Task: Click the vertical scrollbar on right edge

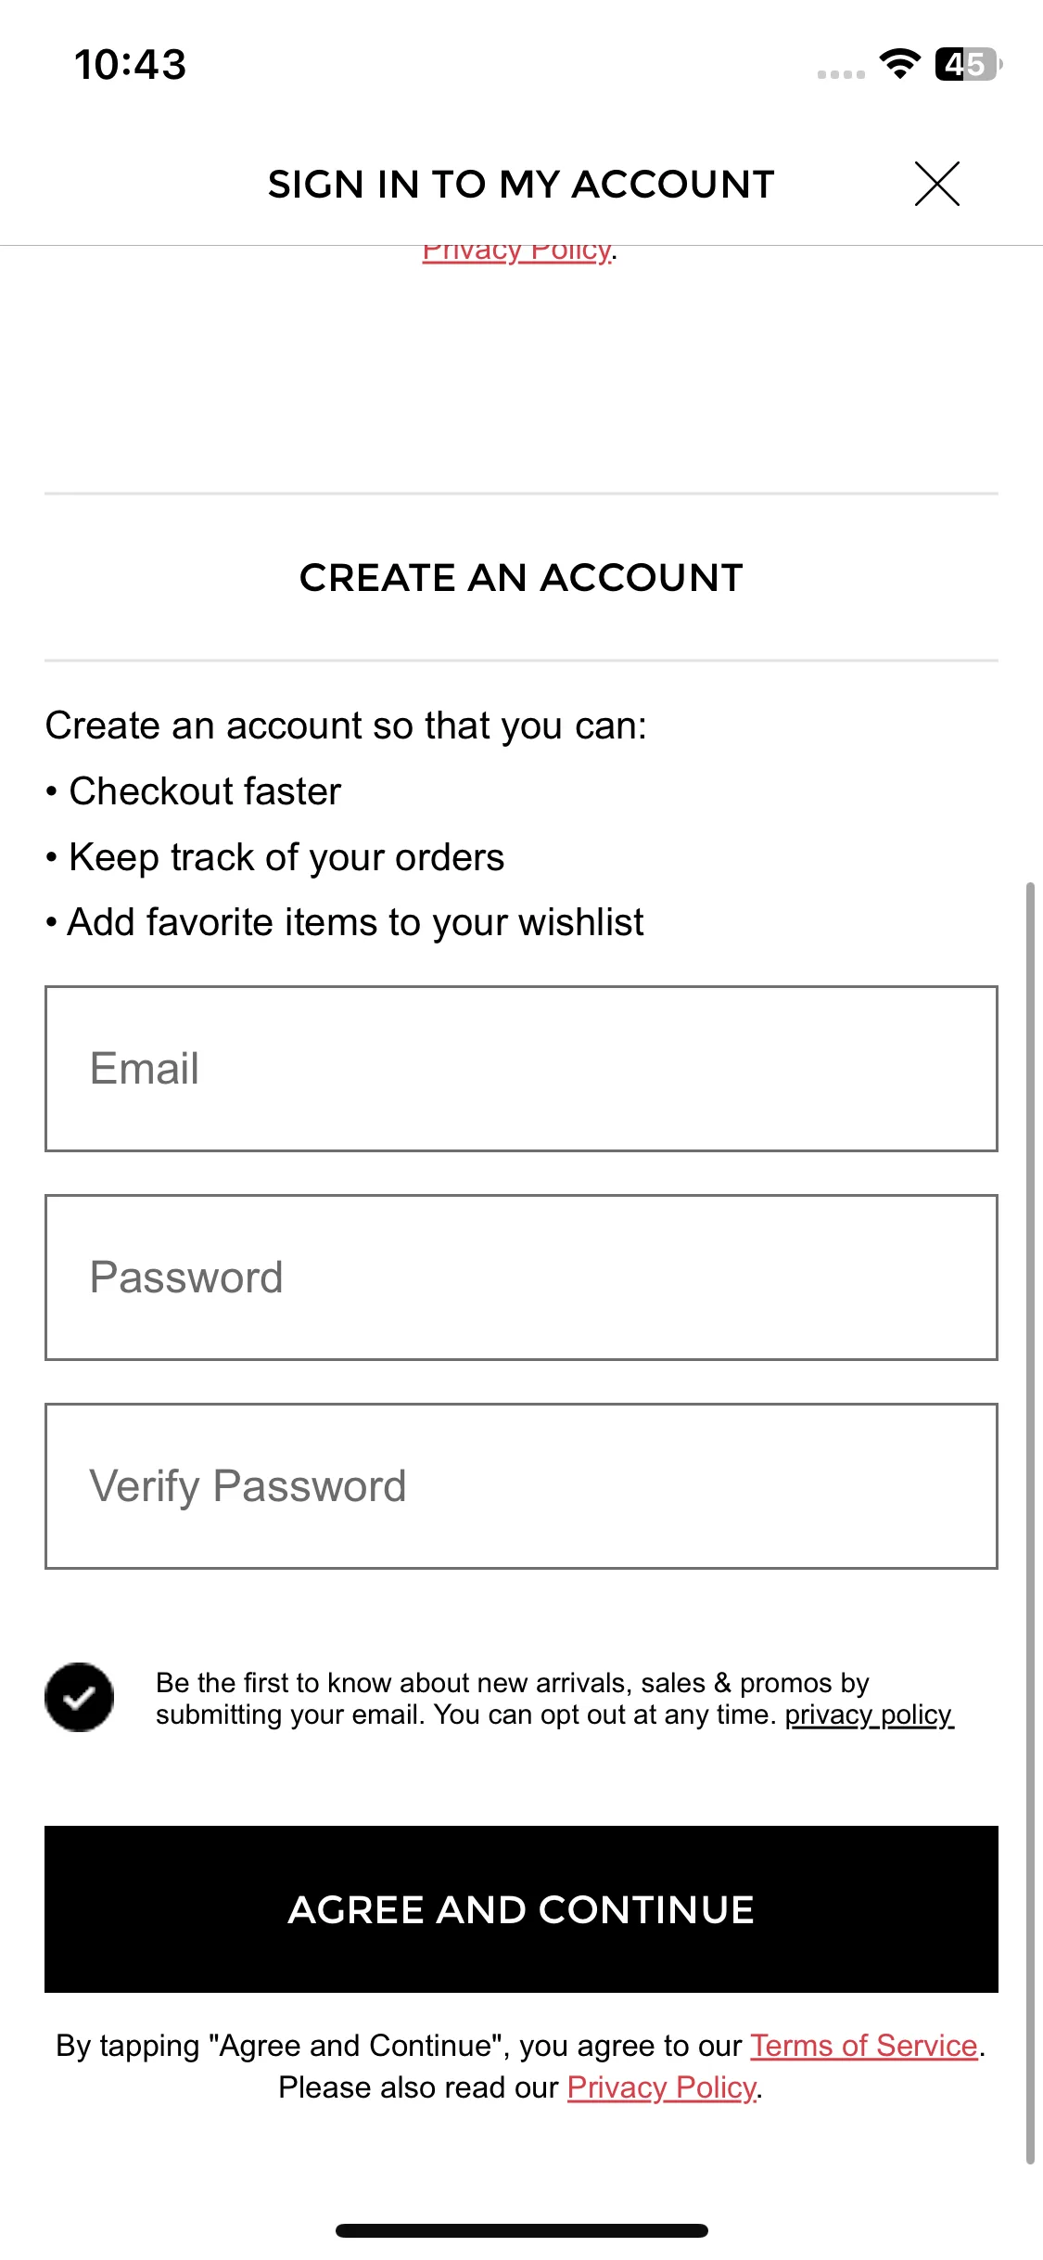Action: (1030, 1523)
